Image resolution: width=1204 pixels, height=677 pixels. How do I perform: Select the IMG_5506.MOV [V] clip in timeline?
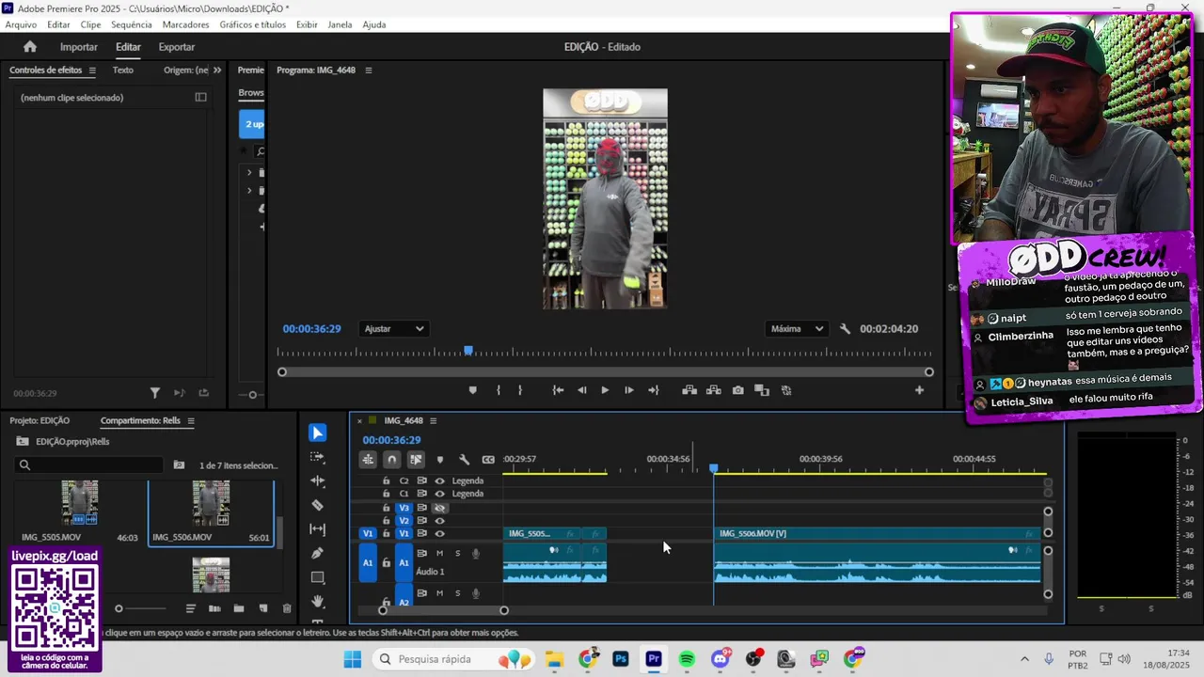tap(877, 533)
